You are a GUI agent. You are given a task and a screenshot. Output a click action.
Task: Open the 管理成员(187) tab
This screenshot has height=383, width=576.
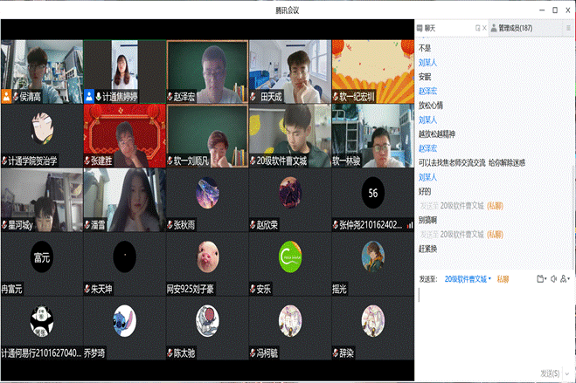coord(516,29)
